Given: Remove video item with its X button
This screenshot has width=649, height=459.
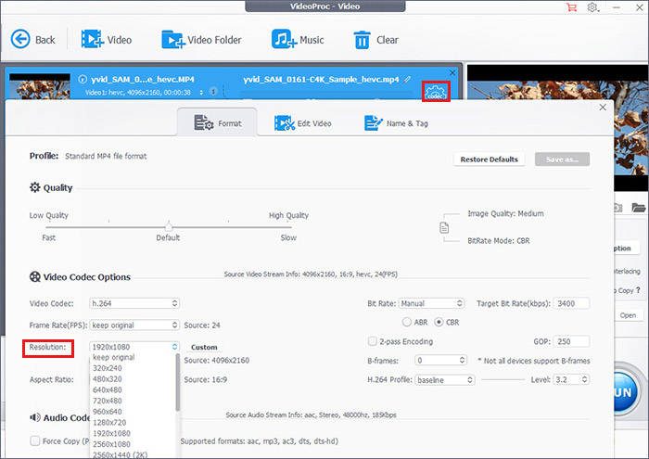Looking at the screenshot, I should coord(452,73).
